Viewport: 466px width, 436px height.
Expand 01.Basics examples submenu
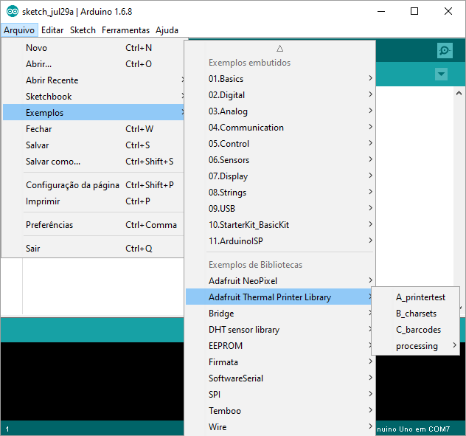click(280, 78)
